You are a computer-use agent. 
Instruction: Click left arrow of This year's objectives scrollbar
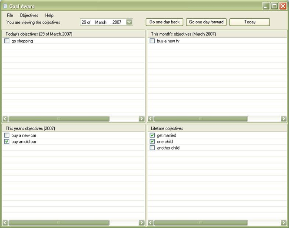(x=5, y=223)
